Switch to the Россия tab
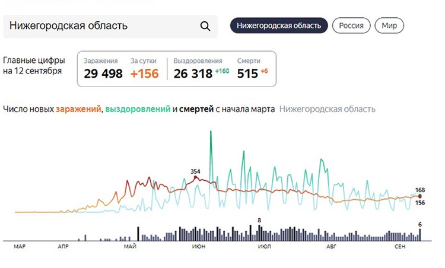The image size is (445, 268). (x=351, y=25)
